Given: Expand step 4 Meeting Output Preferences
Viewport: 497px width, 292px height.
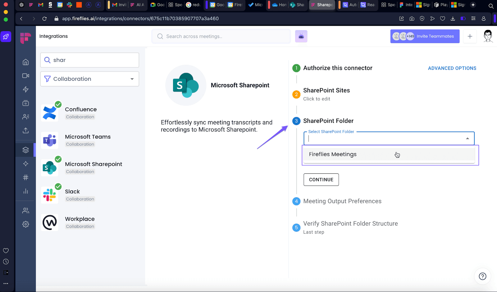Looking at the screenshot, I should (342, 201).
